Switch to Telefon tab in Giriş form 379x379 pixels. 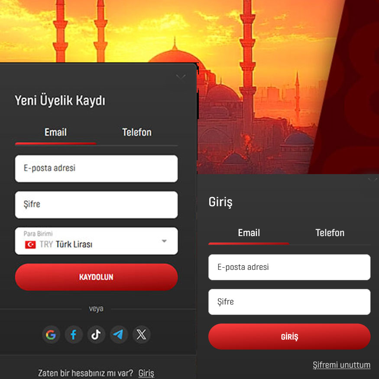[330, 233]
